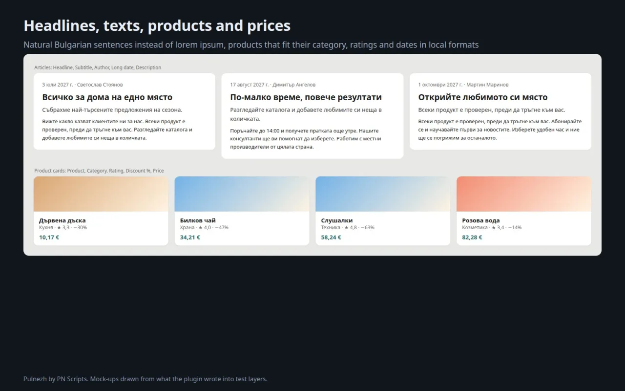Screen dimensions: 625x391
Task: Click the page title 'Headlines, texts, products and prices'
Action: pyautogui.click(x=157, y=25)
